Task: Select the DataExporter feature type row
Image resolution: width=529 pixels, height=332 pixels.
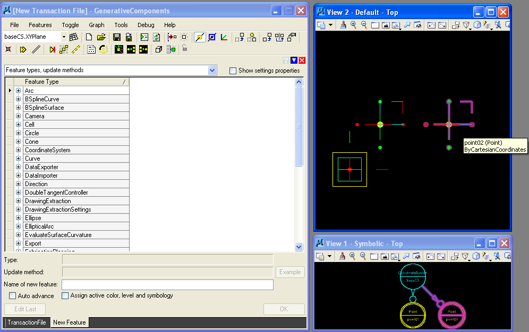Action: [76, 167]
